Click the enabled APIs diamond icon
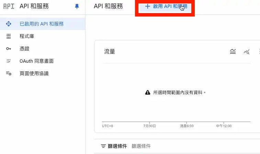This screenshot has width=260, height=154. pos(9,24)
